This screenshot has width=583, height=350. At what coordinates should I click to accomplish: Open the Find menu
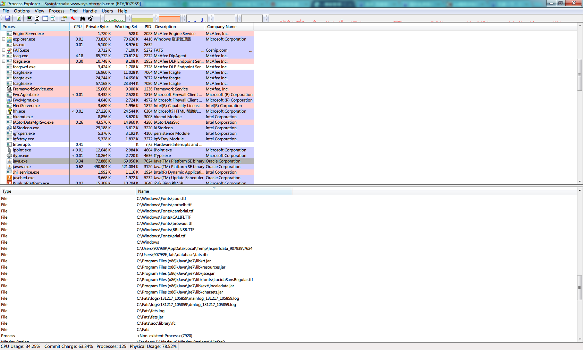74,11
